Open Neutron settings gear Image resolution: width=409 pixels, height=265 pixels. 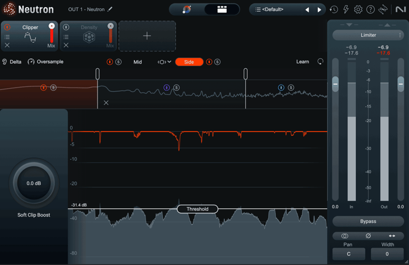tap(358, 10)
